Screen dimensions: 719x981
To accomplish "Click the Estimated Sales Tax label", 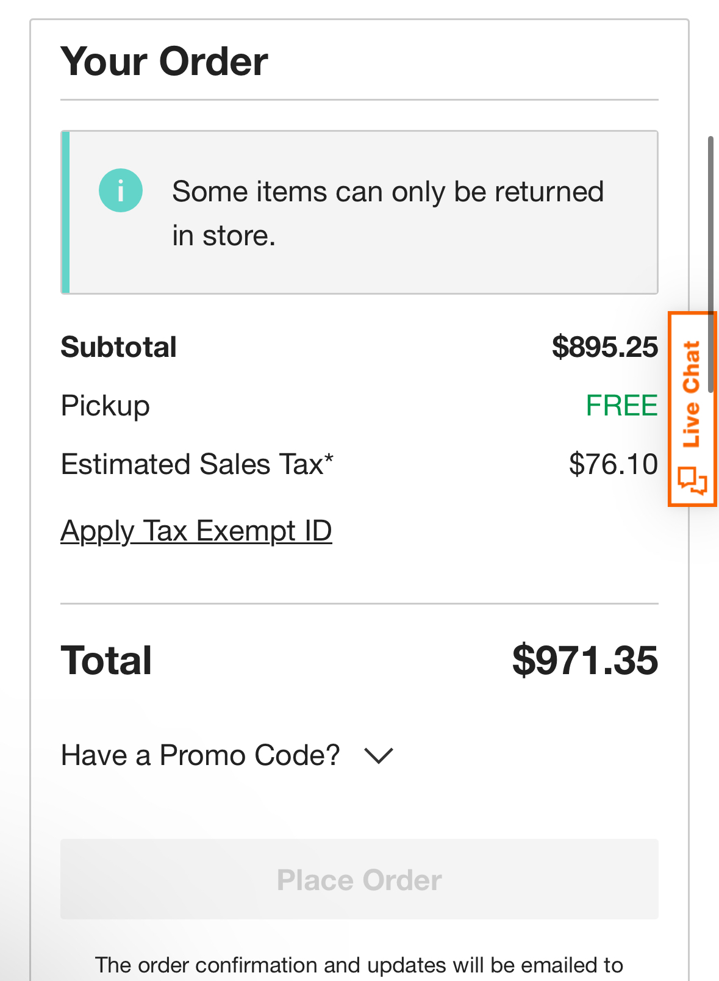I will point(197,464).
